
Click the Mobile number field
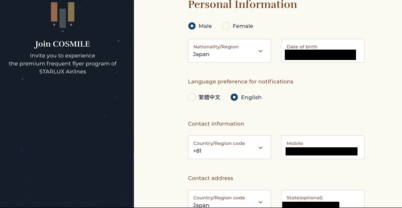pyautogui.click(x=323, y=147)
